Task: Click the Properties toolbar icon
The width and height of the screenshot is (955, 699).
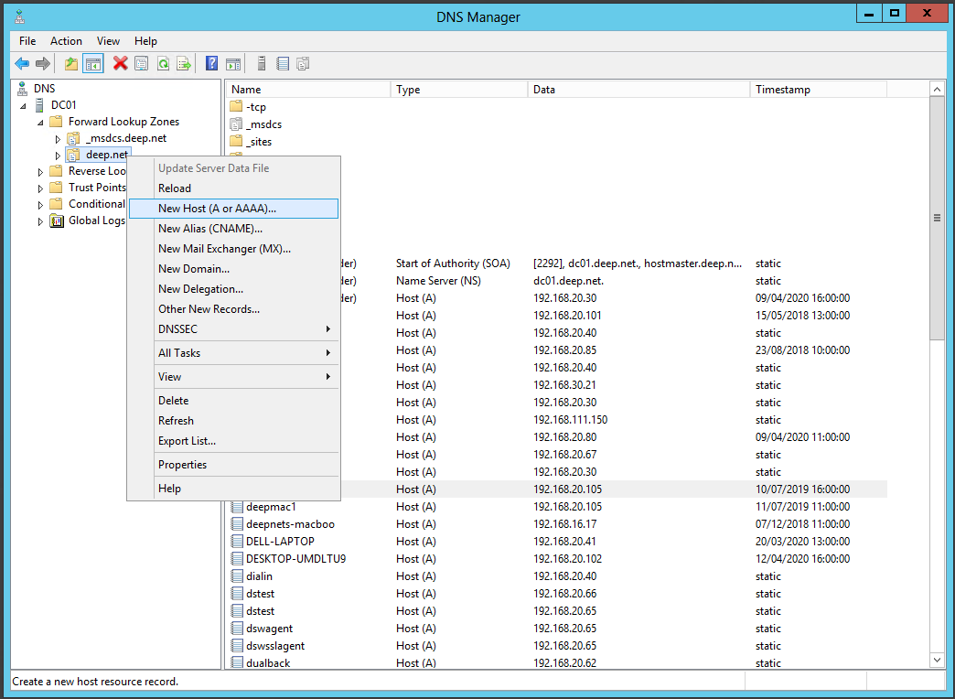Action: 141,63
